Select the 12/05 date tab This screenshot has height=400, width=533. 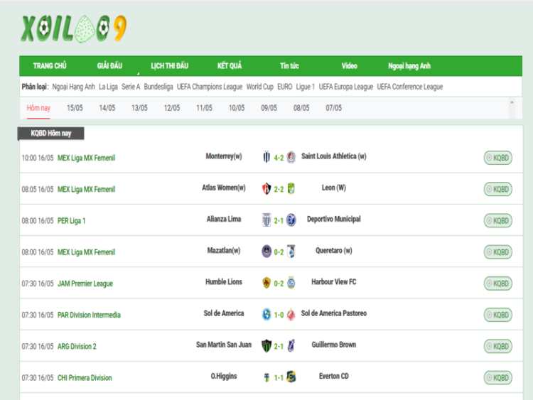(x=172, y=108)
